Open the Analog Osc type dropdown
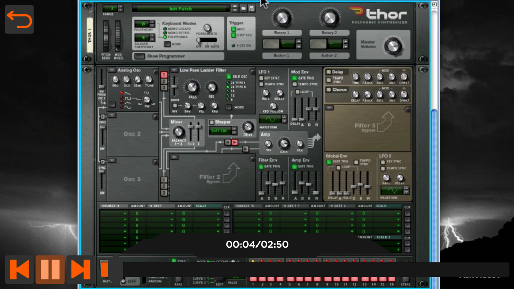 (112, 70)
